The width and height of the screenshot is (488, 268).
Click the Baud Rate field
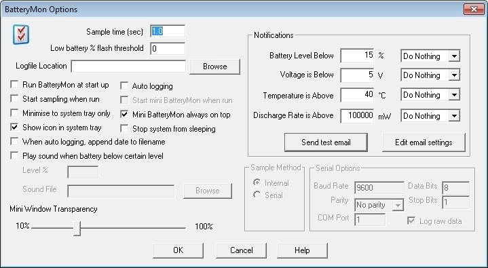(x=379, y=187)
